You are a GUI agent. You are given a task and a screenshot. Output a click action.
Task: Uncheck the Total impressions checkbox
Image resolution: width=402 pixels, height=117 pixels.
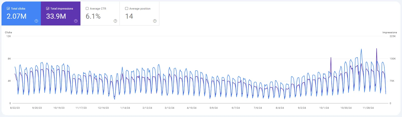click(48, 9)
